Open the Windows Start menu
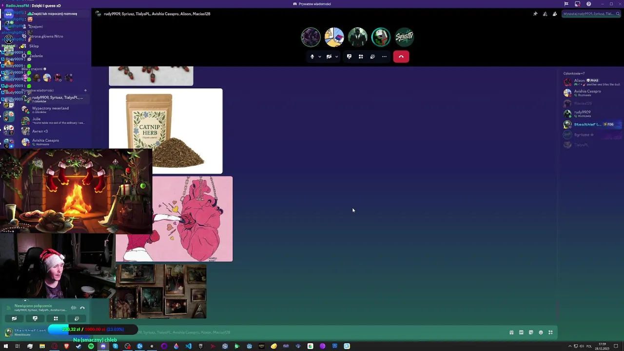624x351 pixels. click(x=5, y=346)
